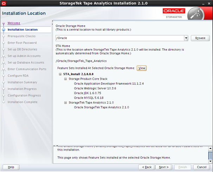Click the message pane scrollbar thumb

pos(210,155)
